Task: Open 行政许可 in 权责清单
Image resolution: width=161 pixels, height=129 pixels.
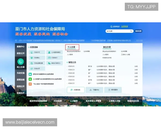Action: click(37, 52)
